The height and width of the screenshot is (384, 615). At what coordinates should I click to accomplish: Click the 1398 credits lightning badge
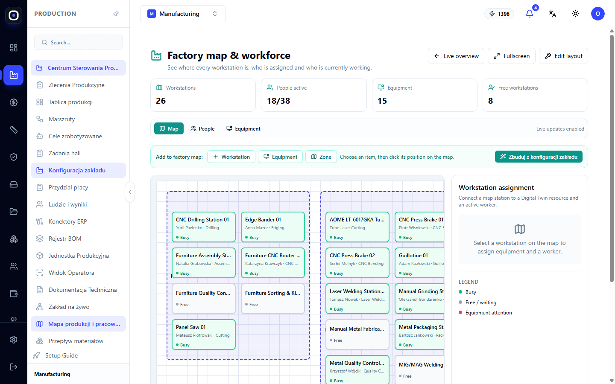point(500,14)
